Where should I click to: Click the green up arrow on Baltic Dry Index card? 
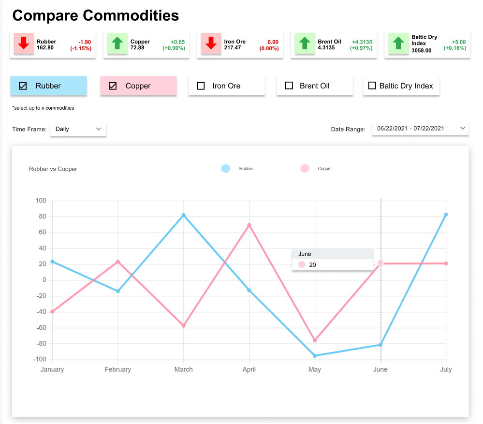tap(398, 44)
